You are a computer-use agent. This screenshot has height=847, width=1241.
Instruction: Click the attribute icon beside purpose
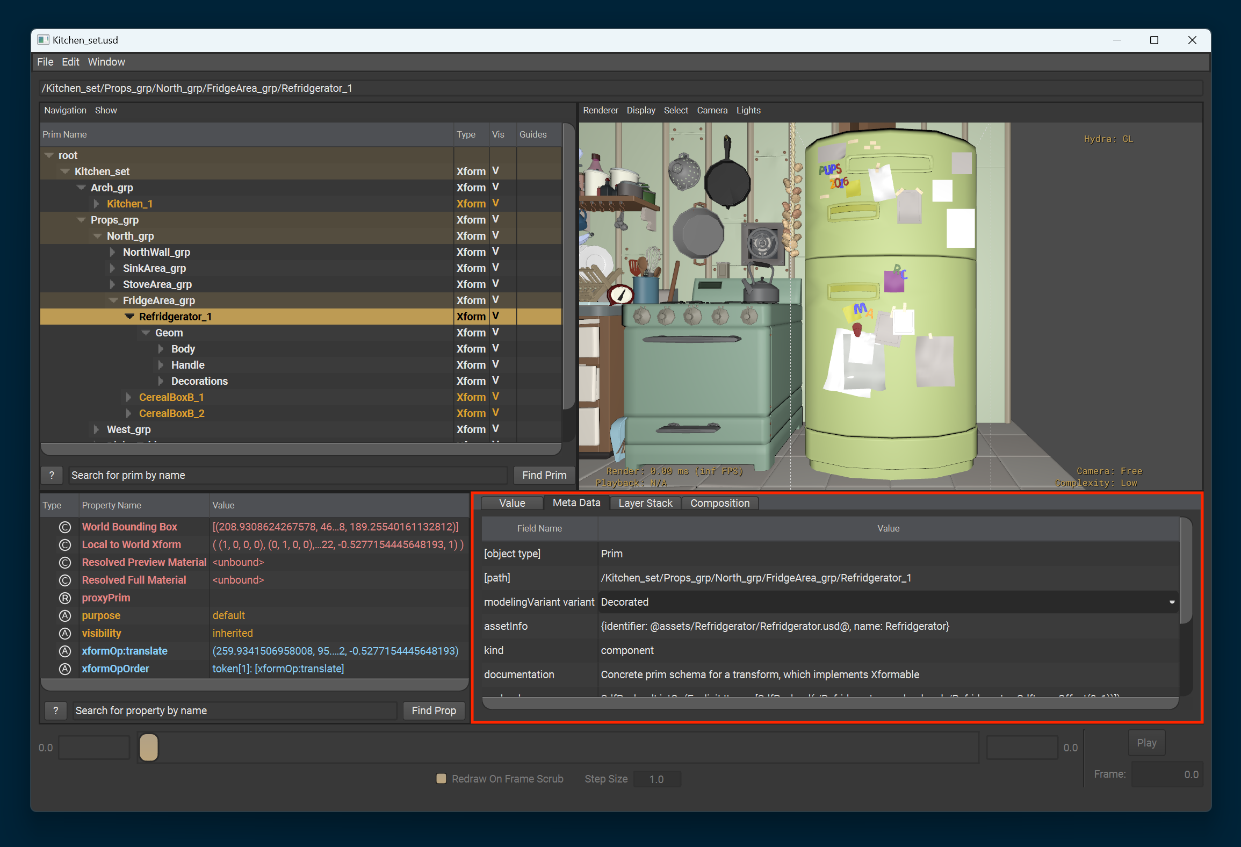(x=65, y=616)
